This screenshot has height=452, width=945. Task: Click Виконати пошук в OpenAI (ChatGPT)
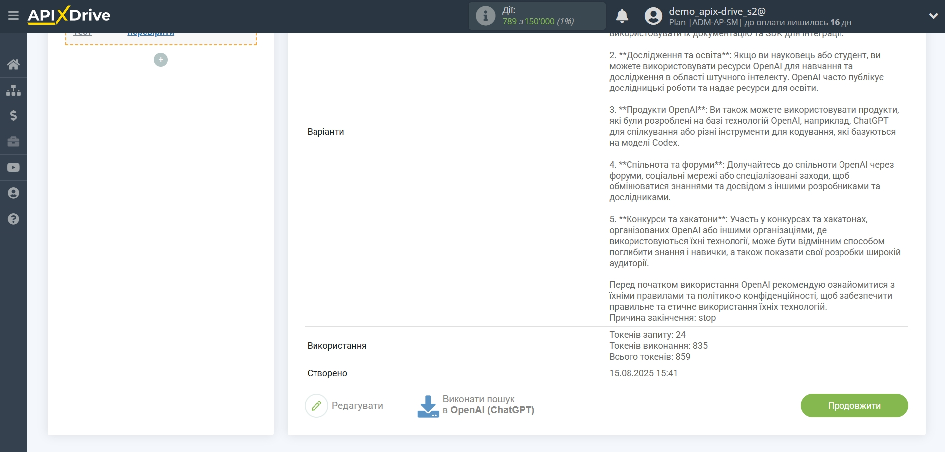tap(488, 405)
